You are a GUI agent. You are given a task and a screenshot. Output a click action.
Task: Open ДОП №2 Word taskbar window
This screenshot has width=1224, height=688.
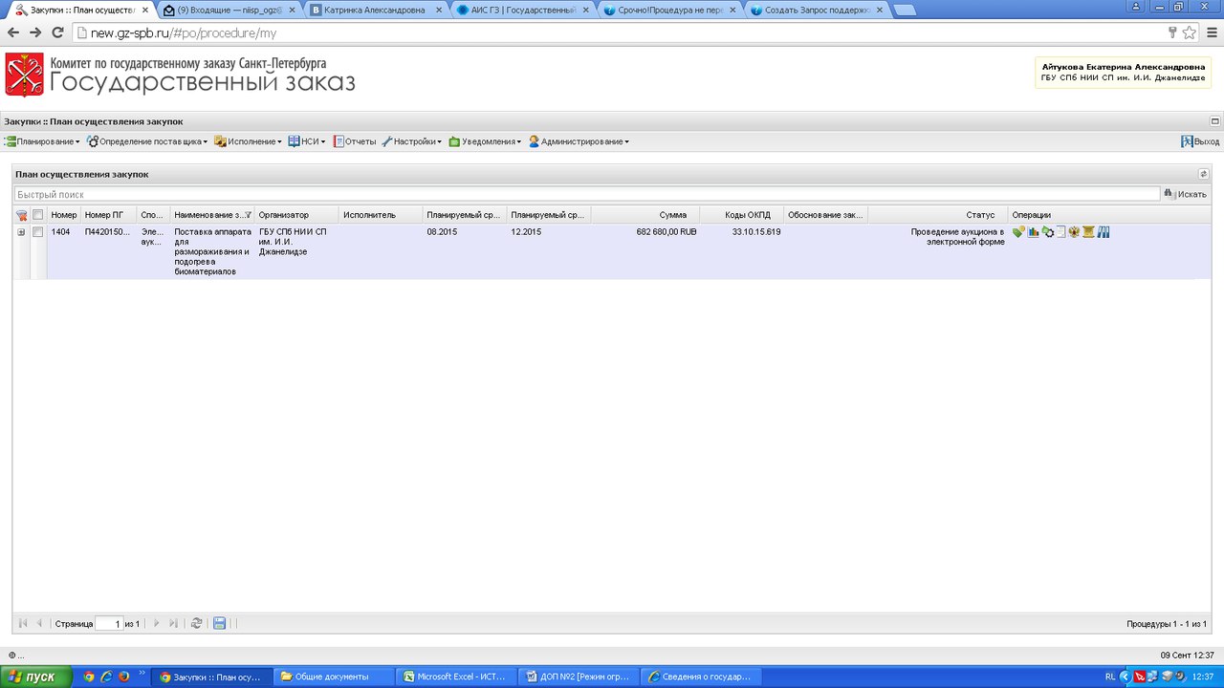579,677
